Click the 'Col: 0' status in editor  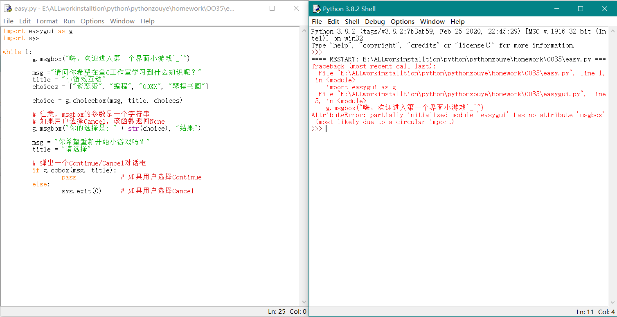[298, 312]
